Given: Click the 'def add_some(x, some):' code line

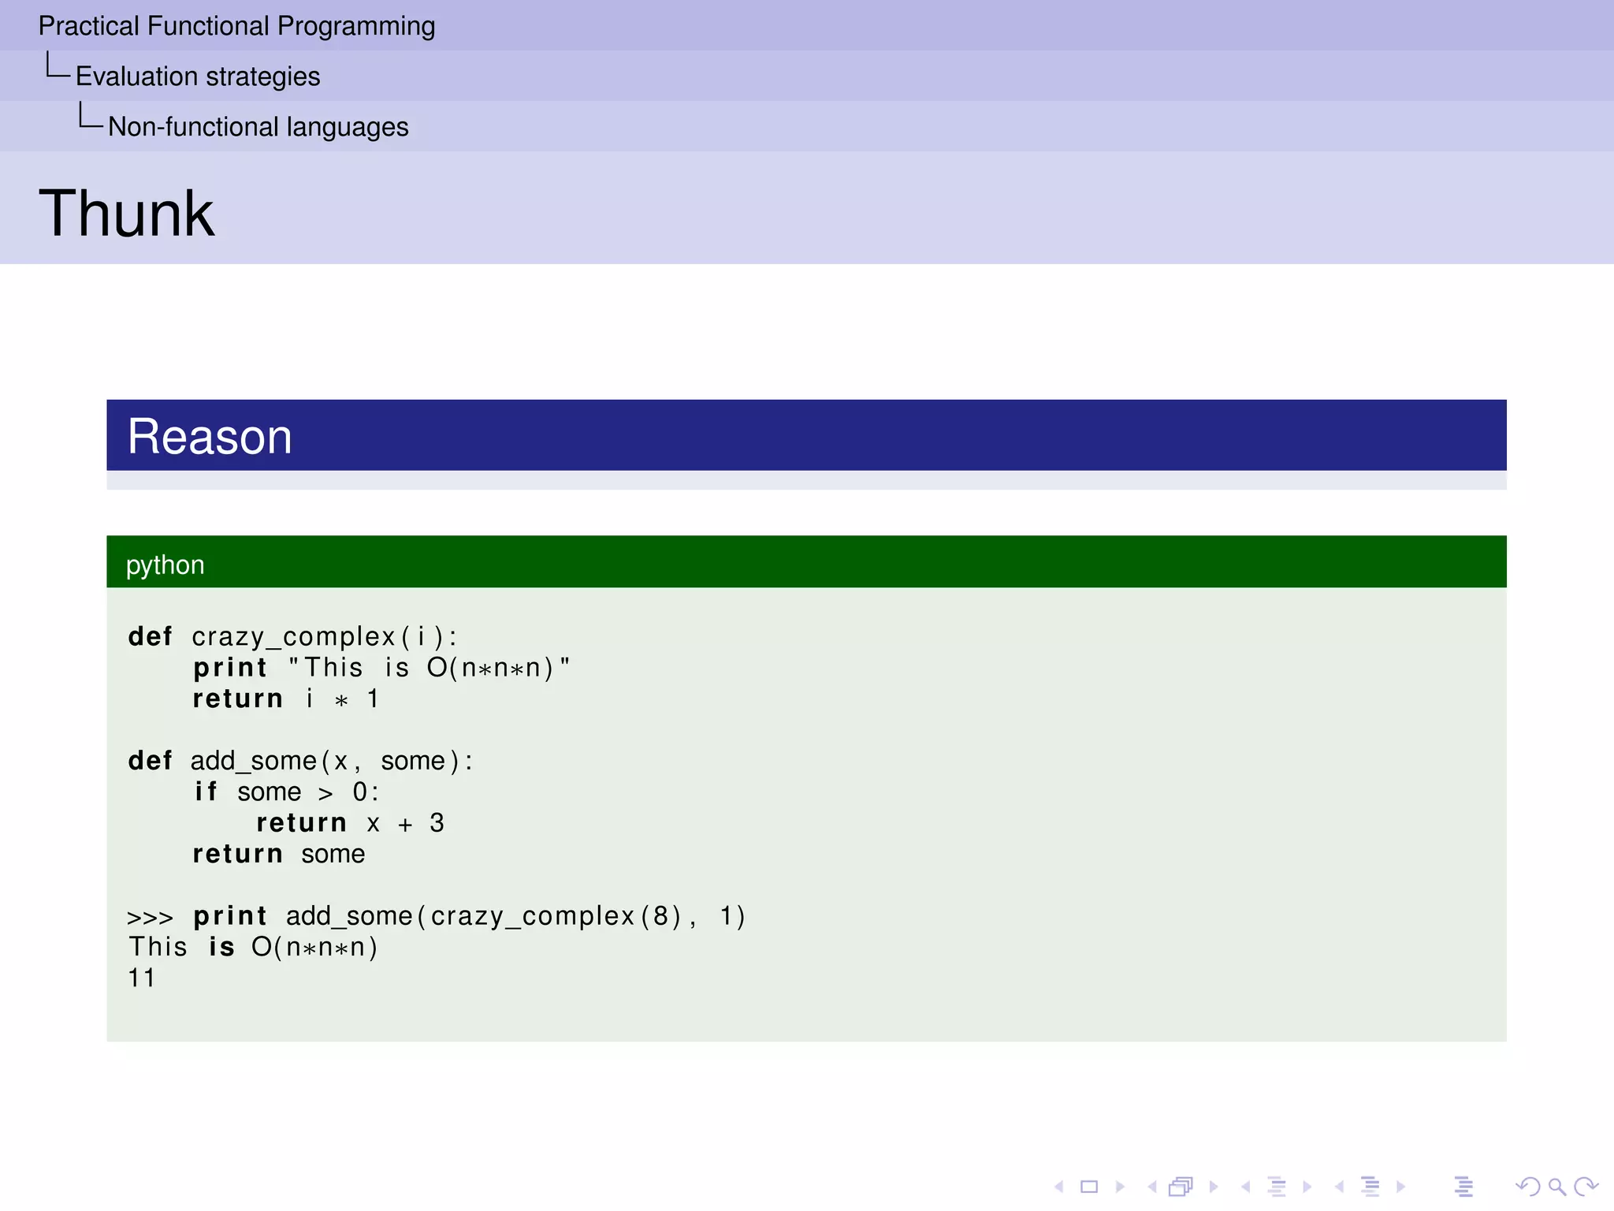Looking at the screenshot, I should (300, 761).
